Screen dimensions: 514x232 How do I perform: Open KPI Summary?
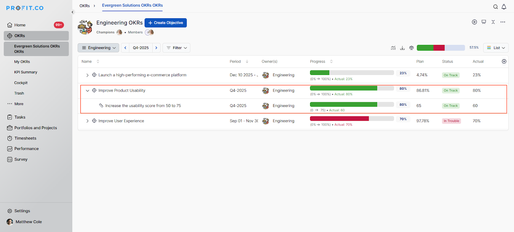[x=26, y=72]
